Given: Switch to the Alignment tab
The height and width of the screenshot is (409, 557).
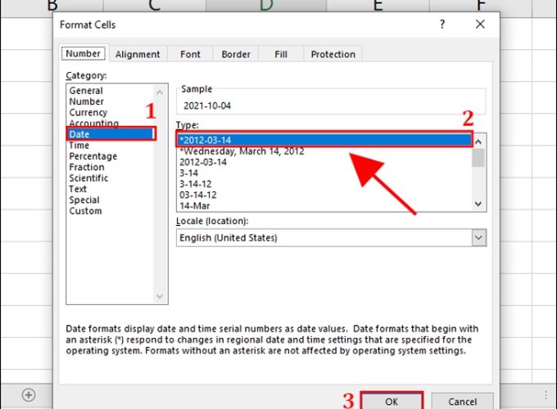Looking at the screenshot, I should [x=138, y=54].
